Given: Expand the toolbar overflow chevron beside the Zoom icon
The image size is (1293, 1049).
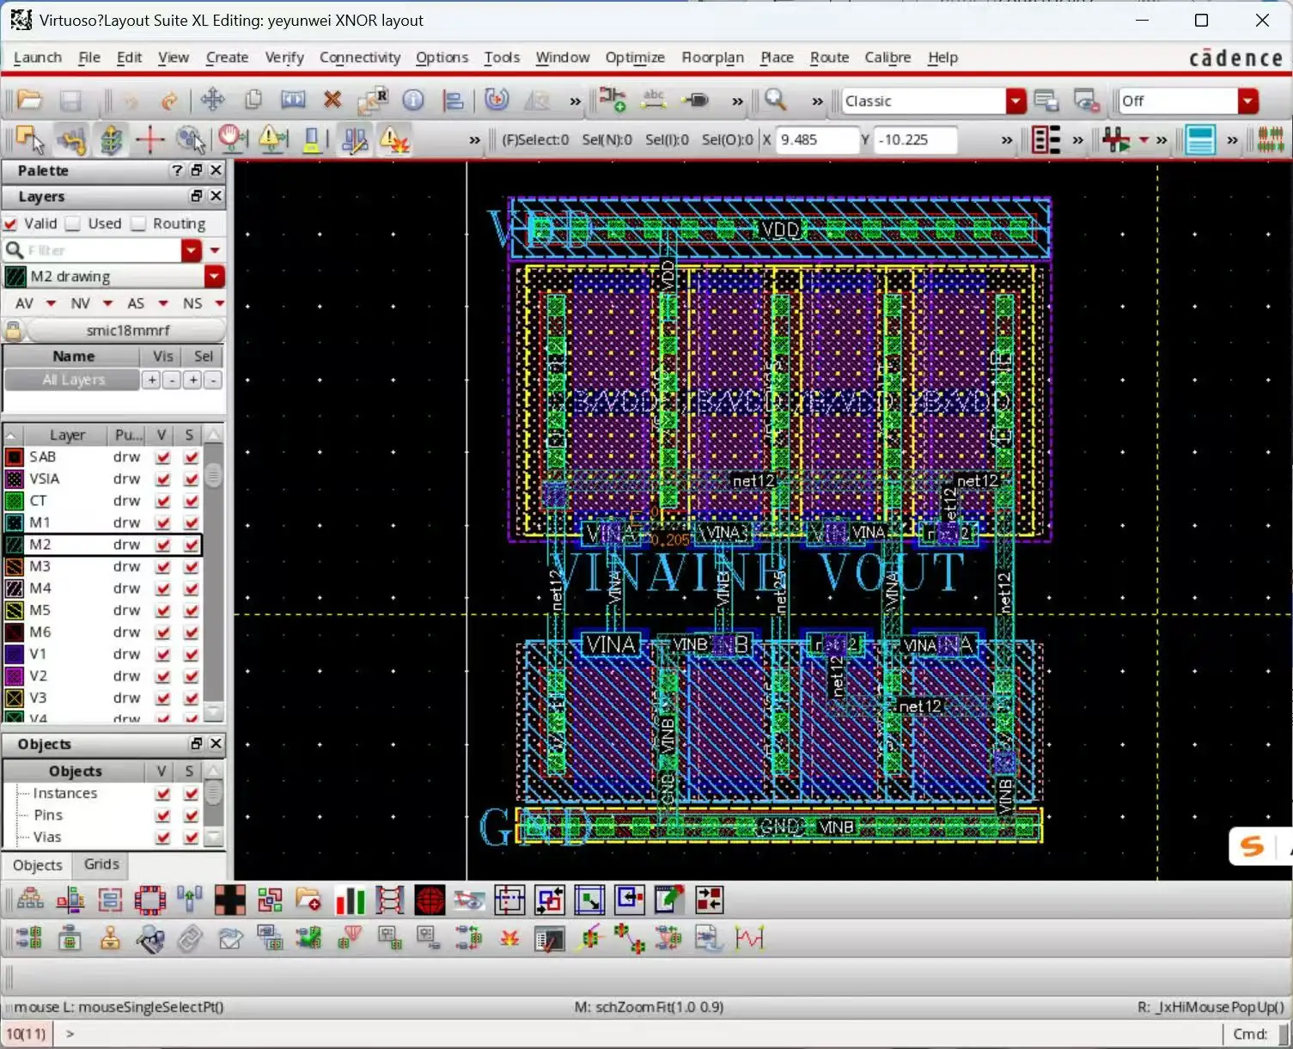Looking at the screenshot, I should click(x=817, y=101).
